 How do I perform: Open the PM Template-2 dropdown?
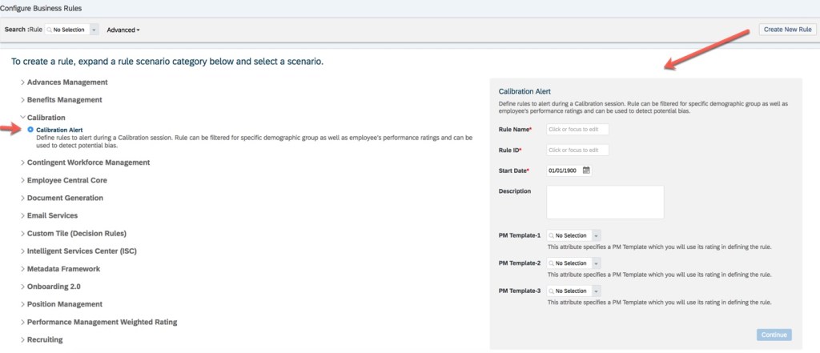coord(595,263)
